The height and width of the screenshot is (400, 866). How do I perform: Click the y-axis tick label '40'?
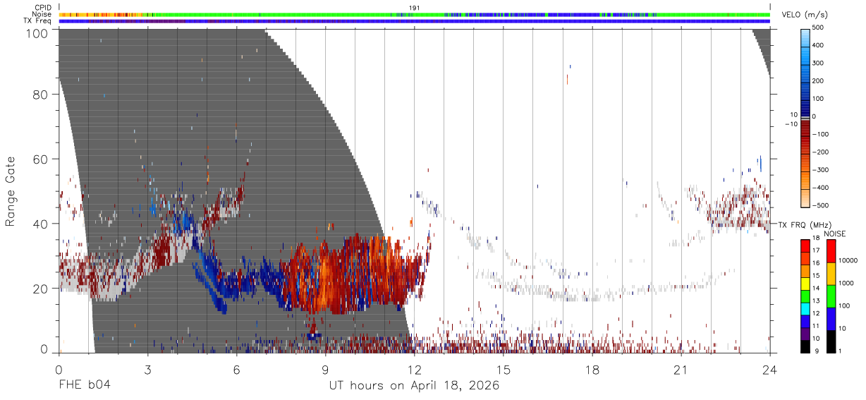pos(40,224)
